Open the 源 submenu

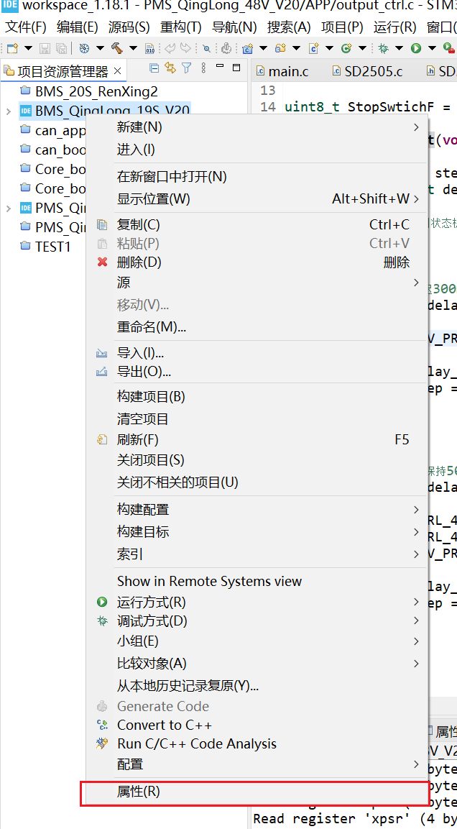point(257,283)
